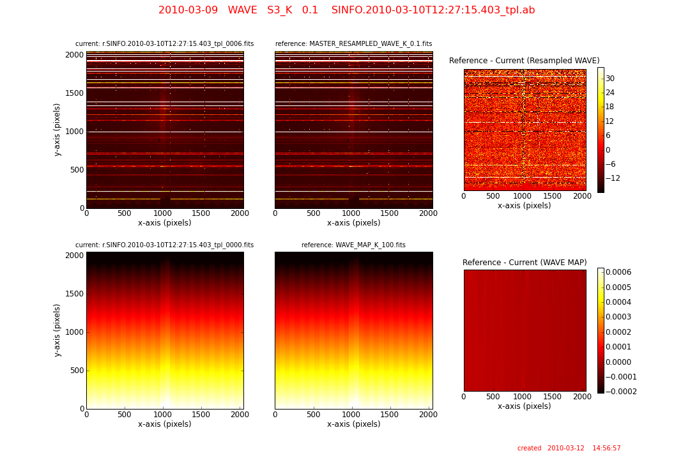Image resolution: width=690 pixels, height=460 pixels.
Task: Select the tpl_0000.fits current wave map image
Action: pos(165,330)
